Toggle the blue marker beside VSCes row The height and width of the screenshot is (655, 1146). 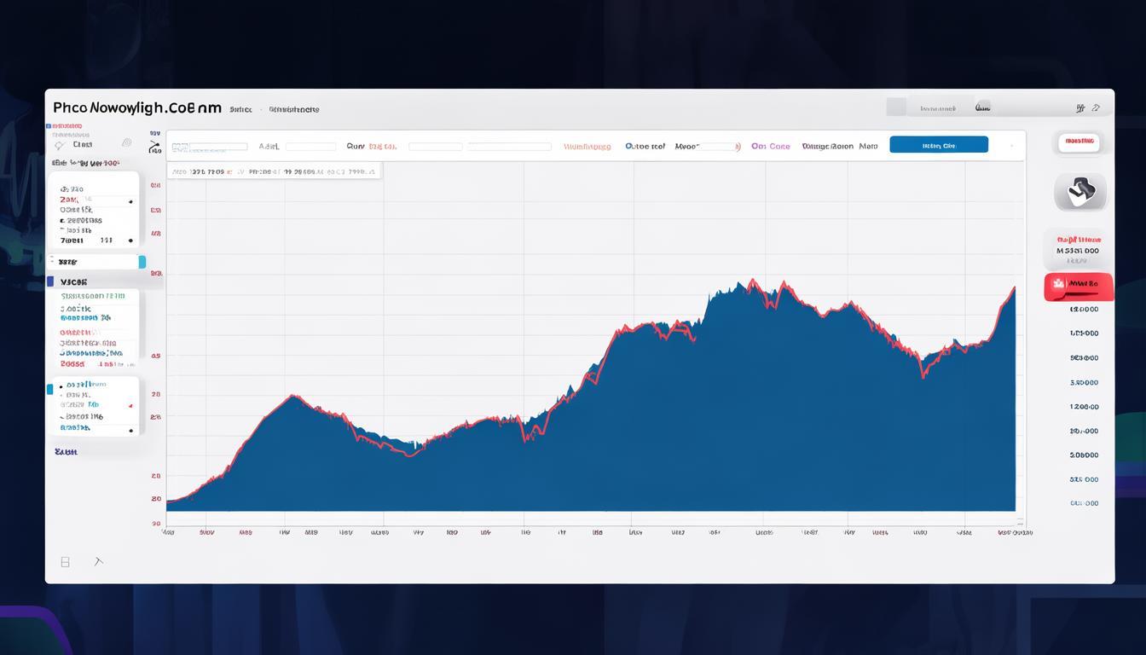(50, 281)
